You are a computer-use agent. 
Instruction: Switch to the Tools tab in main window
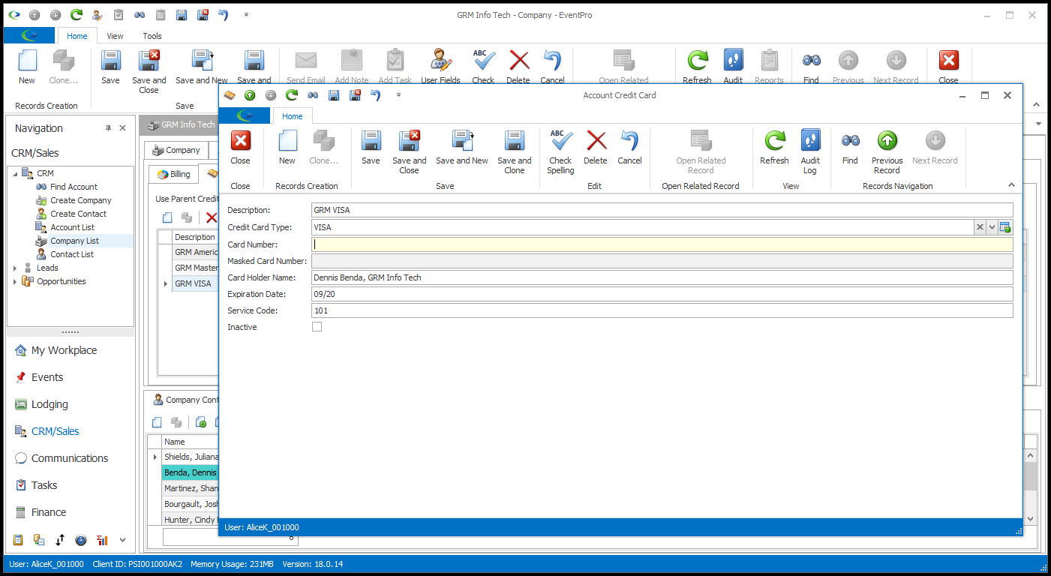tap(152, 36)
